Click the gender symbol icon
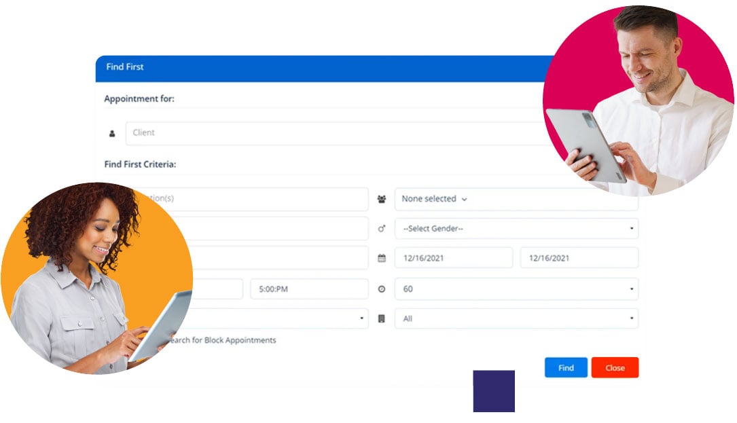 pos(381,229)
